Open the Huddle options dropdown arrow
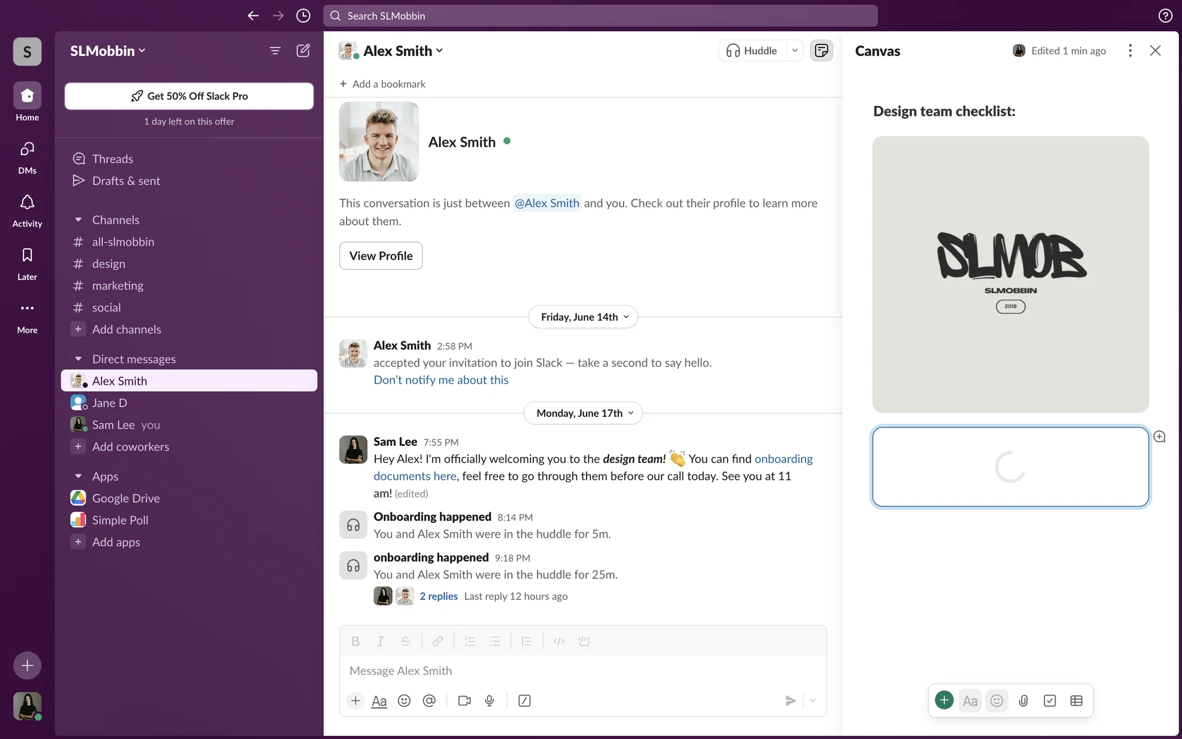 pos(795,50)
